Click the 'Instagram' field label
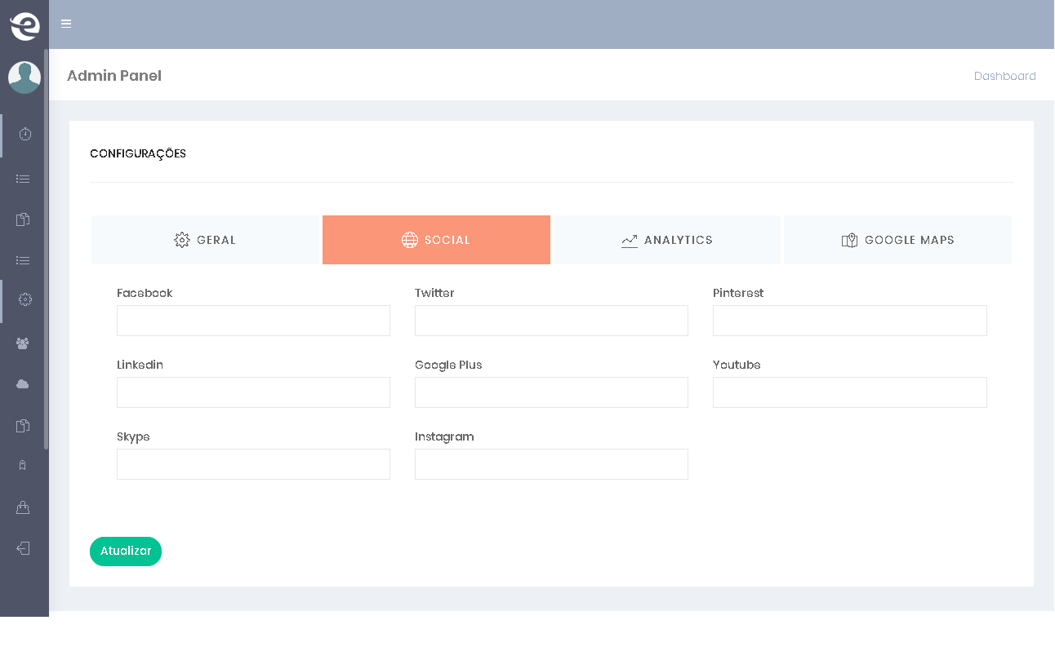The image size is (1055, 660). click(x=444, y=436)
